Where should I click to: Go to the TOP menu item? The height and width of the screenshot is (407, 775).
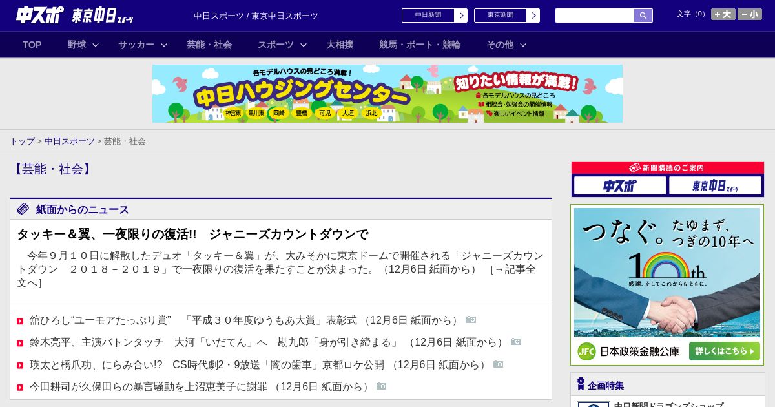coord(32,45)
